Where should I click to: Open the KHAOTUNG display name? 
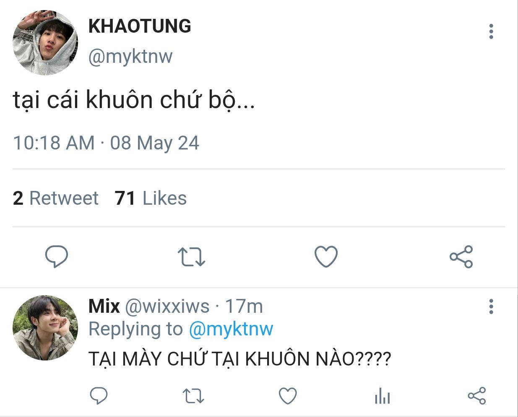click(140, 26)
